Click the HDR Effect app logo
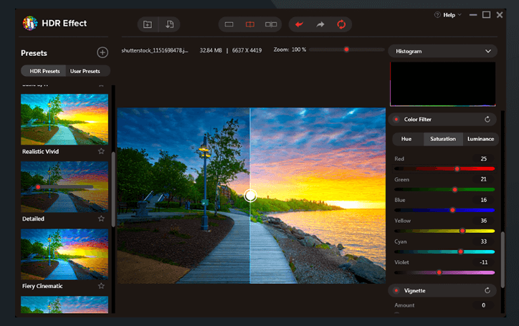519x326 pixels. 30,23
